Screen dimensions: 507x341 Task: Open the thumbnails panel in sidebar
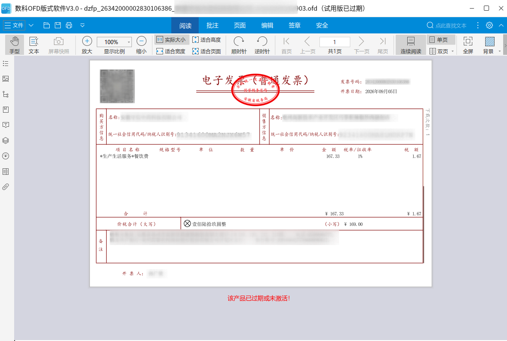tap(6, 79)
